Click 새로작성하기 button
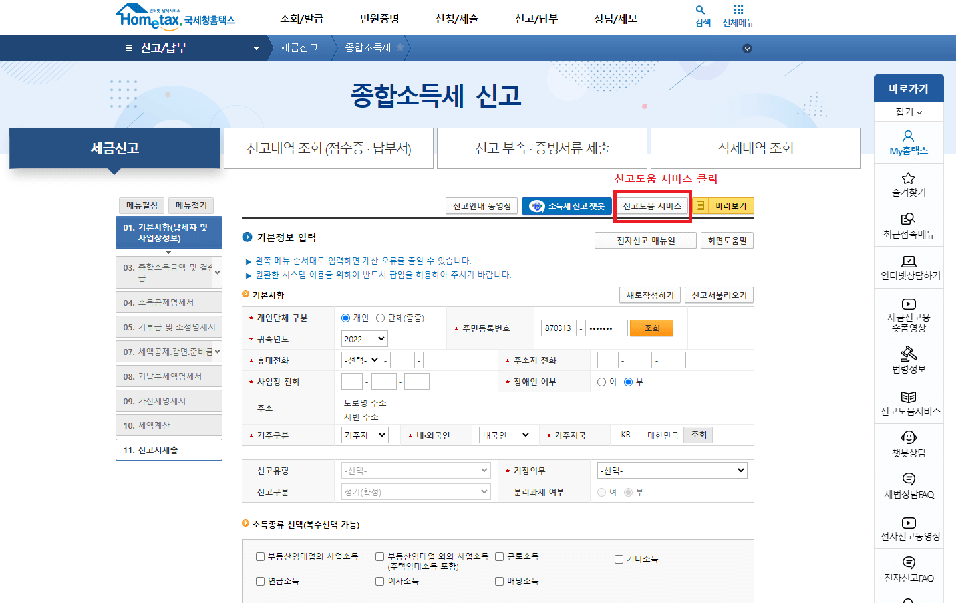This screenshot has height=603, width=956. click(x=650, y=295)
